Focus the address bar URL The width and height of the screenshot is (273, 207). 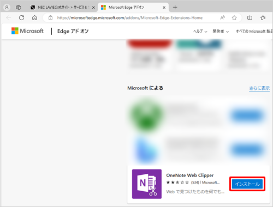click(x=130, y=18)
